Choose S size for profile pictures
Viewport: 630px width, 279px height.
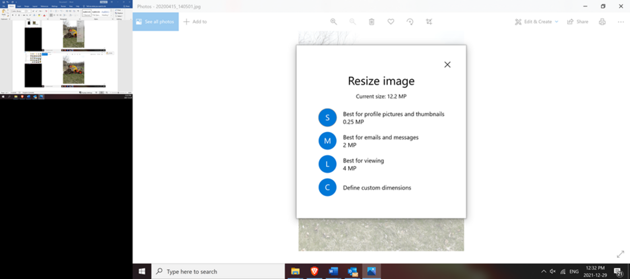point(327,118)
